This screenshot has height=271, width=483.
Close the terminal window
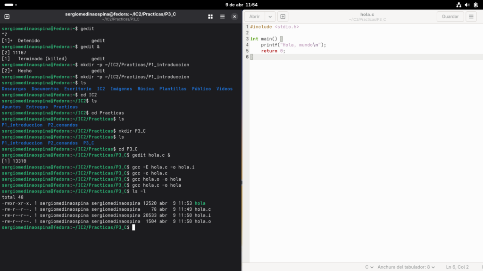tap(234, 16)
